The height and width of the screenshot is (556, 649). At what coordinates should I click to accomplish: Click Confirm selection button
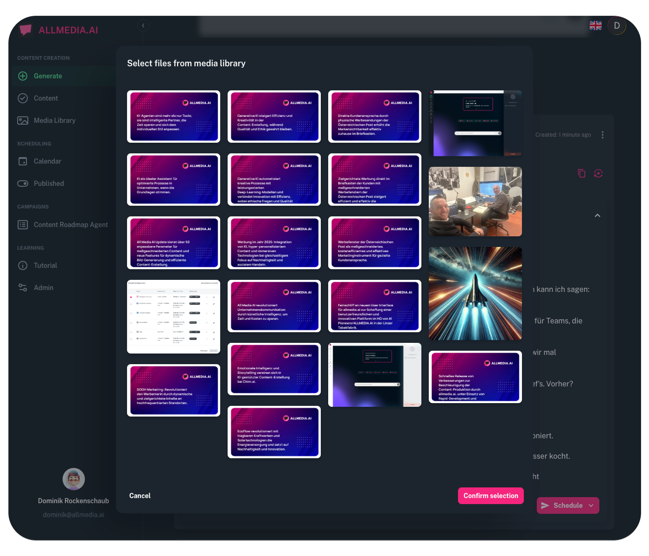(491, 496)
